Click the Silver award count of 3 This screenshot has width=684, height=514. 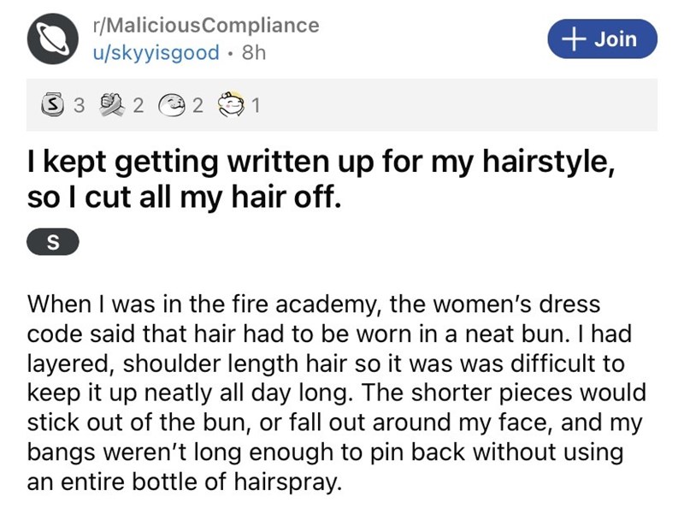tap(80, 106)
